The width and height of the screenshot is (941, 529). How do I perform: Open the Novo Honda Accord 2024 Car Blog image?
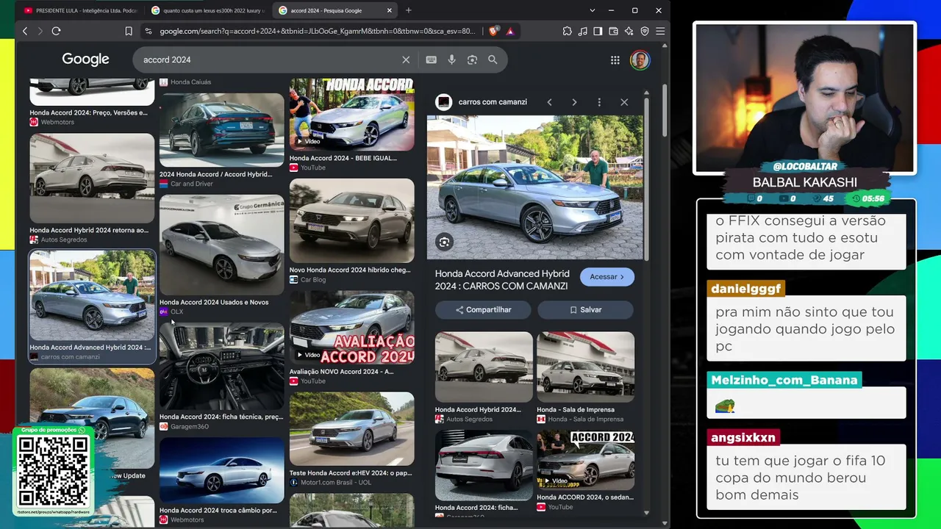click(351, 220)
